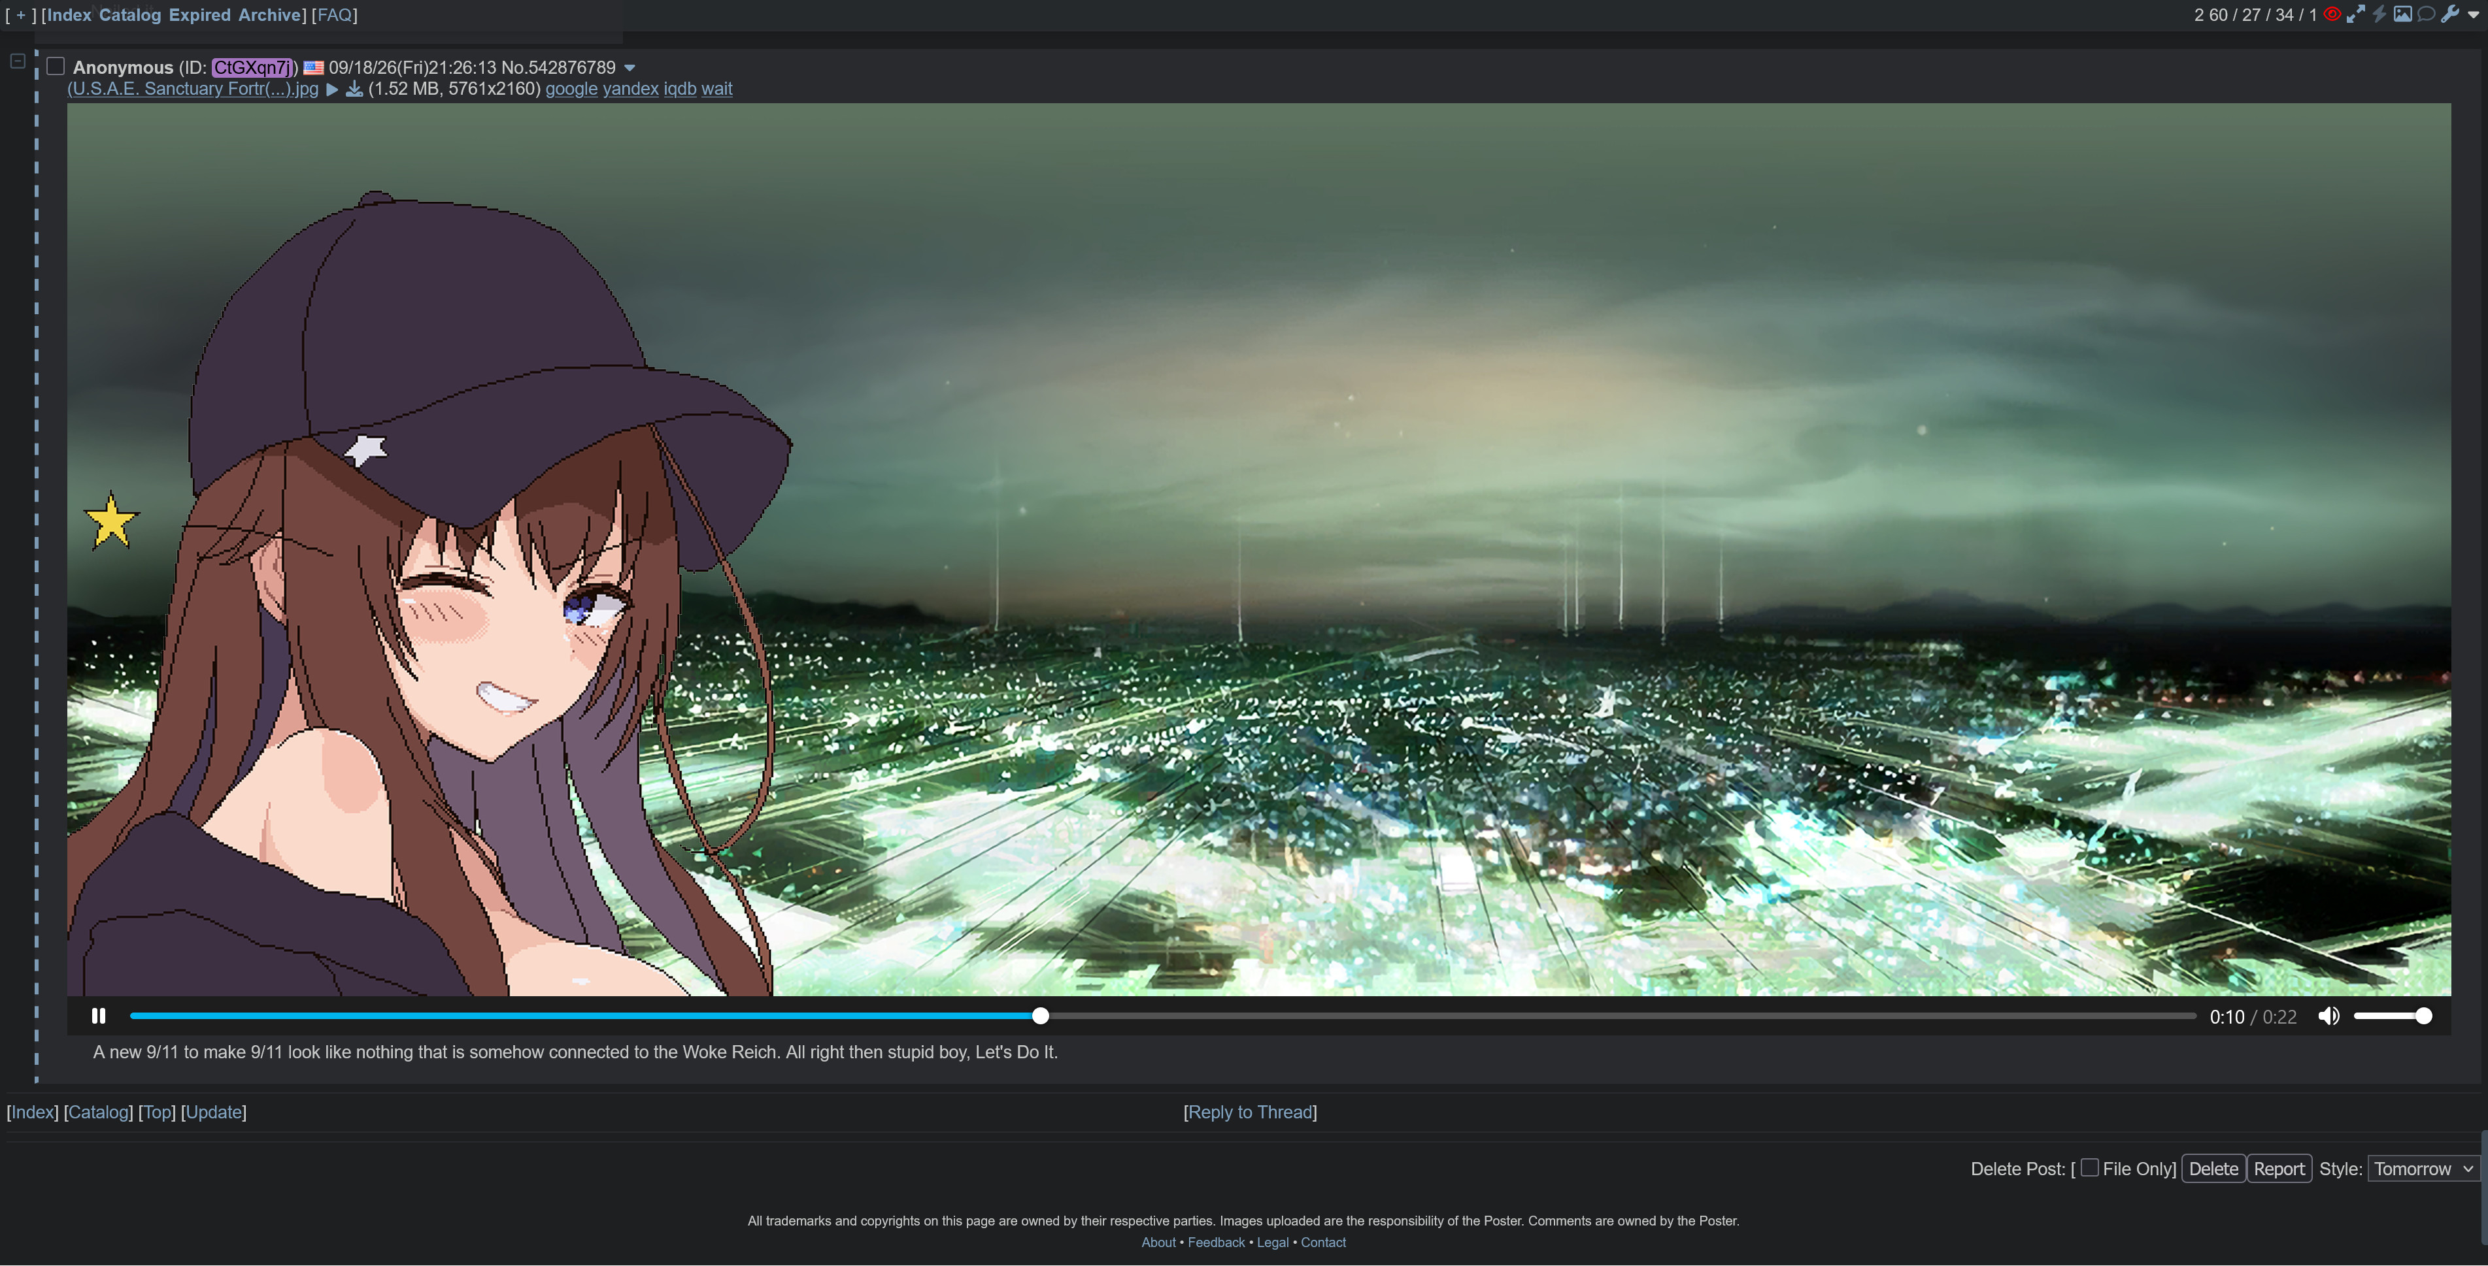Toggle the lightning bolt icon
Image resolution: width=2488 pixels, height=1266 pixels.
2379,14
